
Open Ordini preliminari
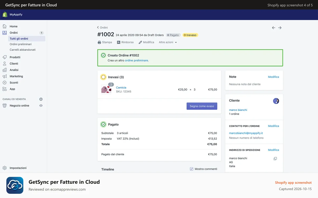click(21, 44)
